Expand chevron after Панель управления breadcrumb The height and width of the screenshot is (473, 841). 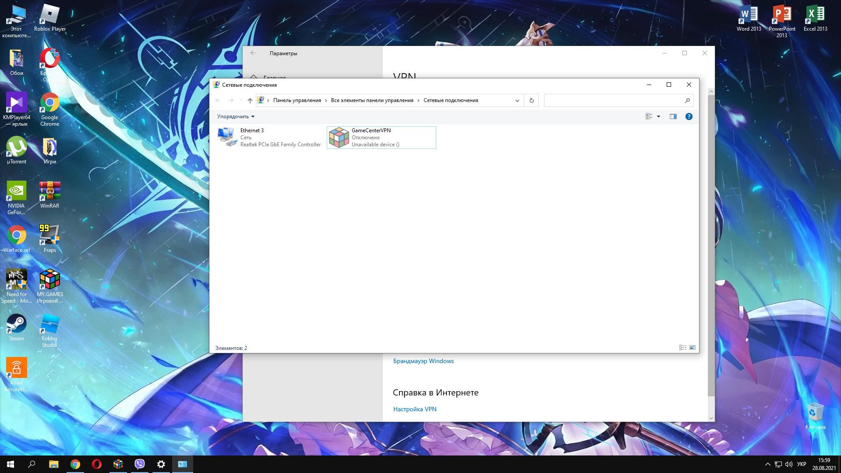tap(326, 101)
